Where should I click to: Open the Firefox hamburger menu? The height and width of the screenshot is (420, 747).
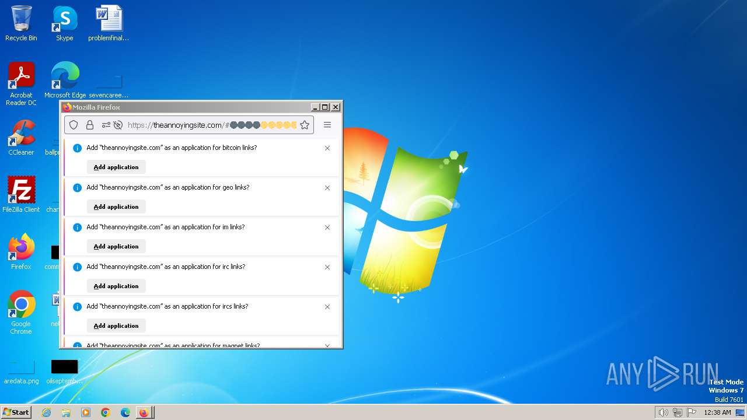coord(327,125)
